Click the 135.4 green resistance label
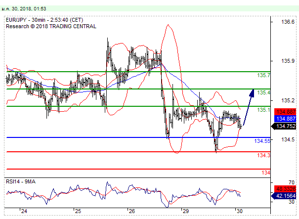Image resolution: width=299 pixels, height=219 pixels. (263, 92)
